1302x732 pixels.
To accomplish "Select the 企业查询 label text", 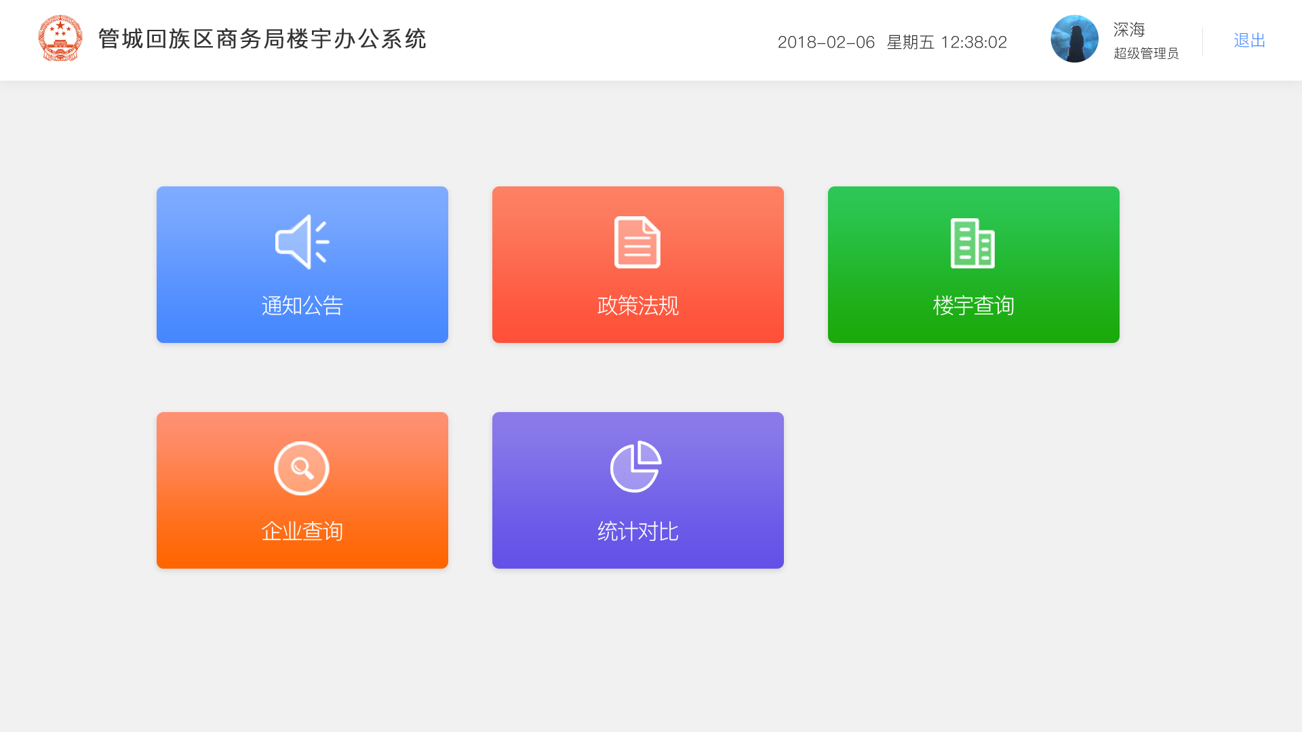I will [x=302, y=531].
